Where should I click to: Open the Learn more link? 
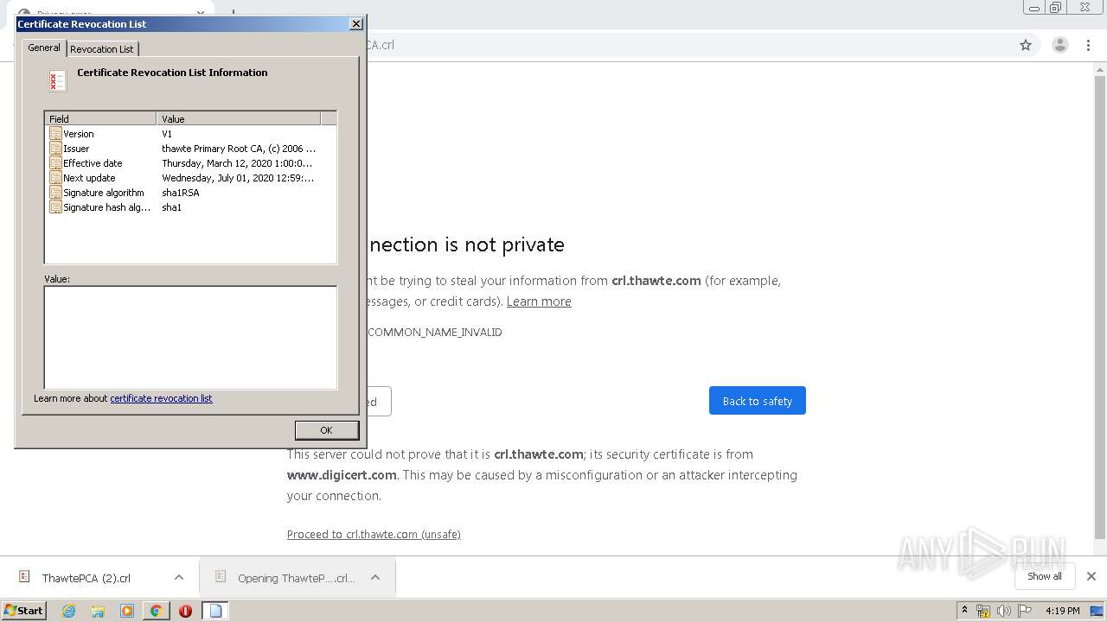(x=539, y=301)
